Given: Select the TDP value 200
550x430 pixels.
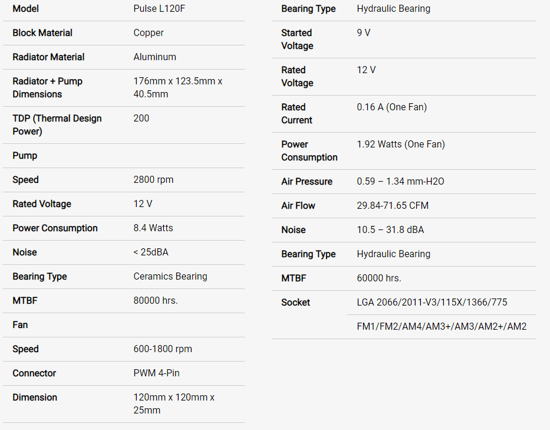Looking at the screenshot, I should (x=141, y=119).
